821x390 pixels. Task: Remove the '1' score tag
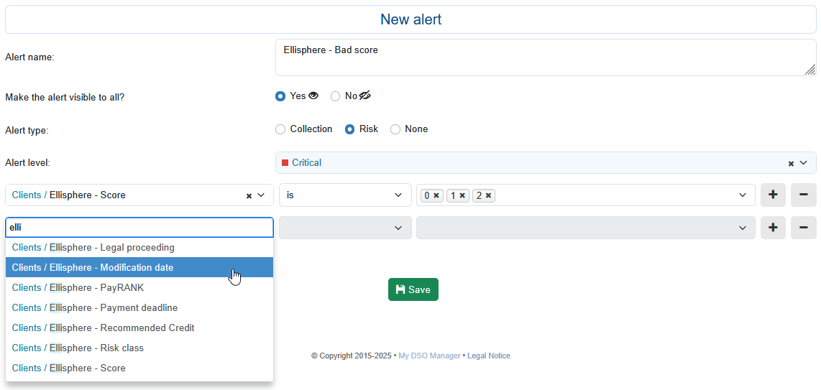click(x=462, y=195)
